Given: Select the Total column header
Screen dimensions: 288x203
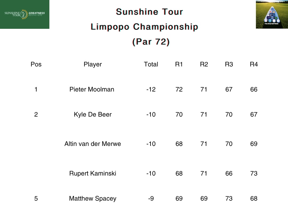Looking at the screenshot, I should 151,64.
